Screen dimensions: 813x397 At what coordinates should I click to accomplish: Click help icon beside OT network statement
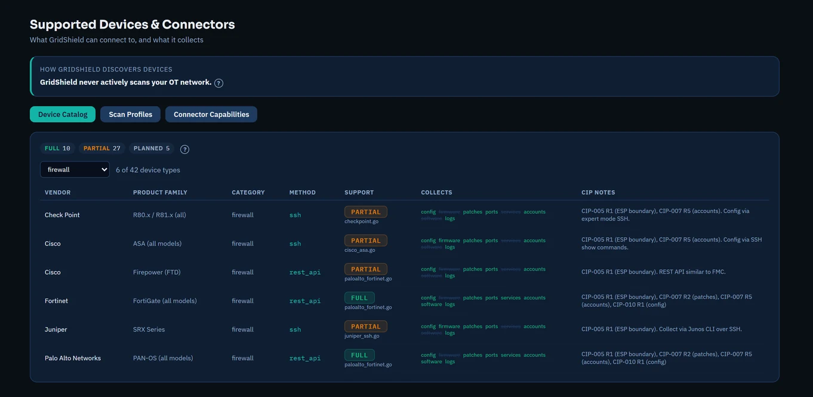click(218, 83)
